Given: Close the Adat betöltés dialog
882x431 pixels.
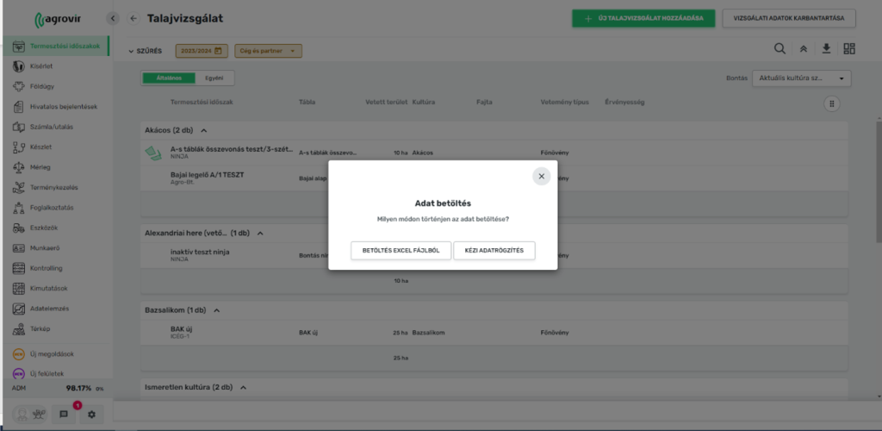Looking at the screenshot, I should (x=541, y=176).
